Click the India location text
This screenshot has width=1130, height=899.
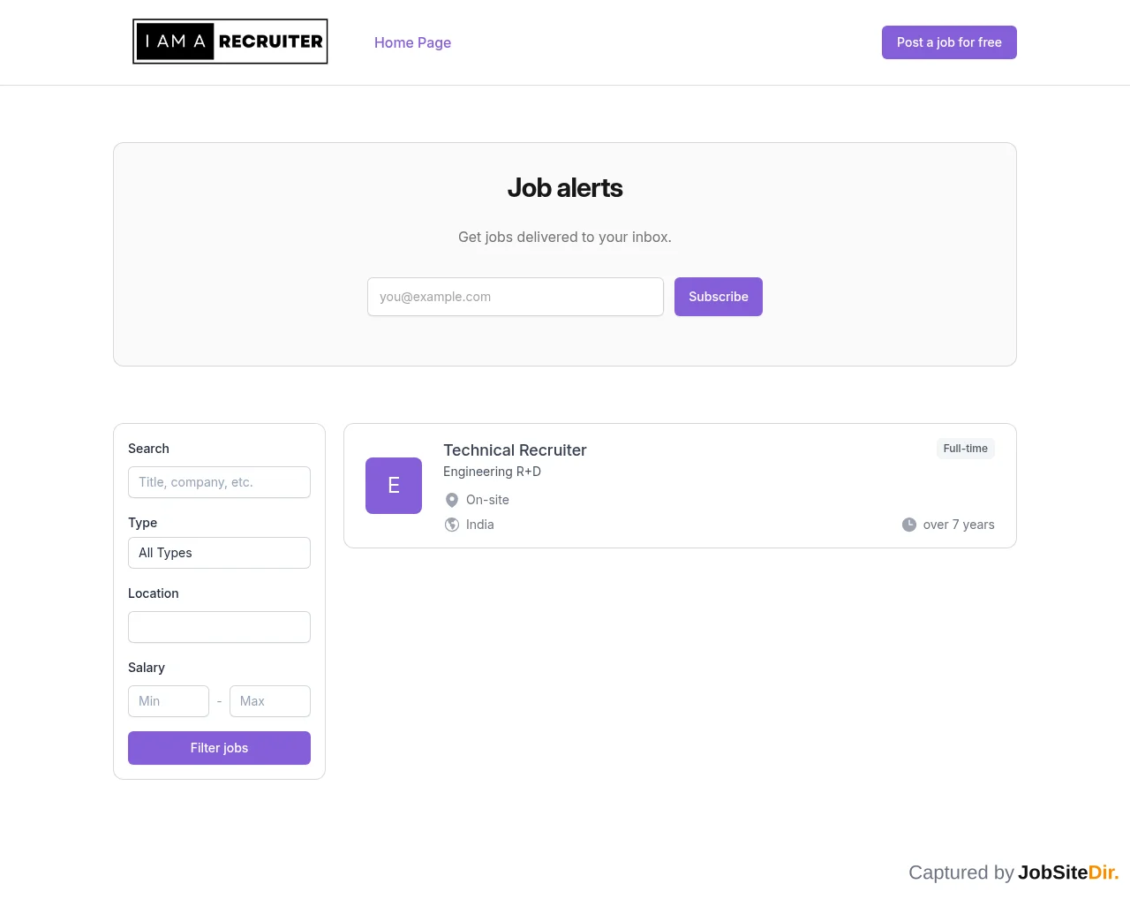point(480,525)
